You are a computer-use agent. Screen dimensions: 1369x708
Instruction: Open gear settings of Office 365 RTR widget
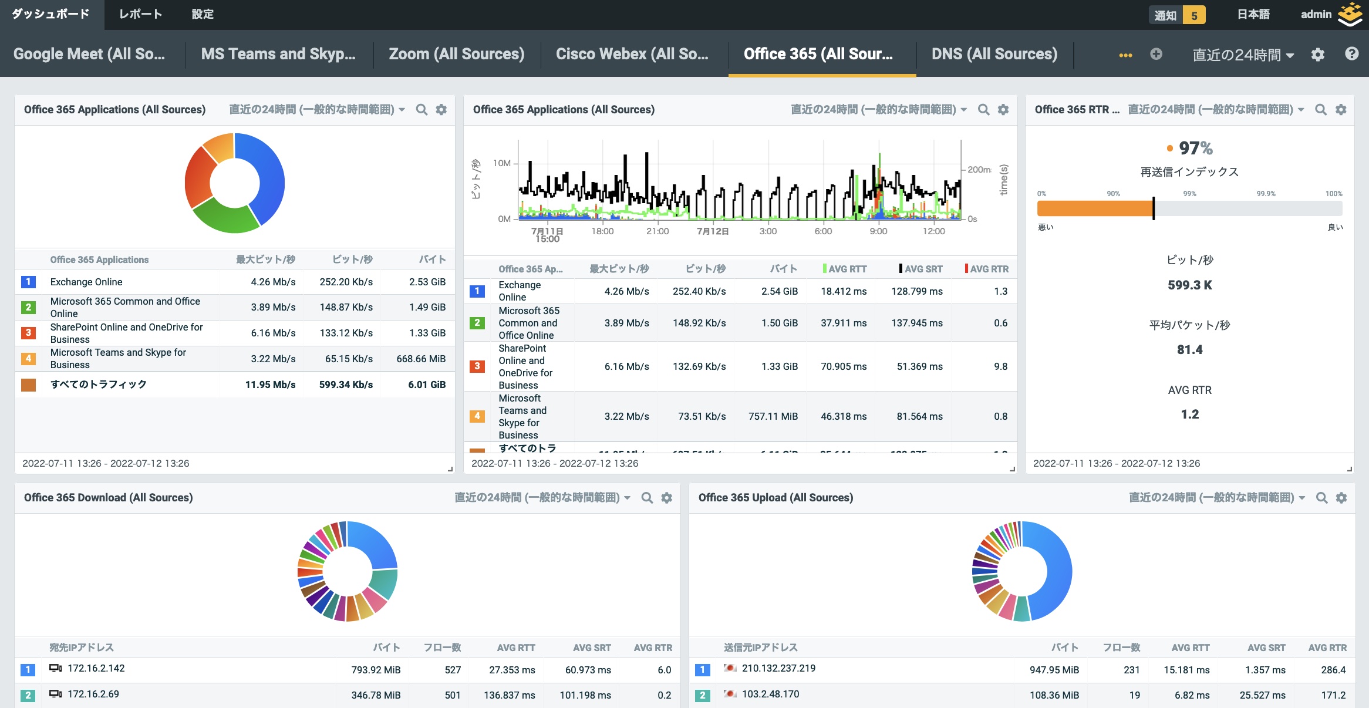pos(1341,110)
